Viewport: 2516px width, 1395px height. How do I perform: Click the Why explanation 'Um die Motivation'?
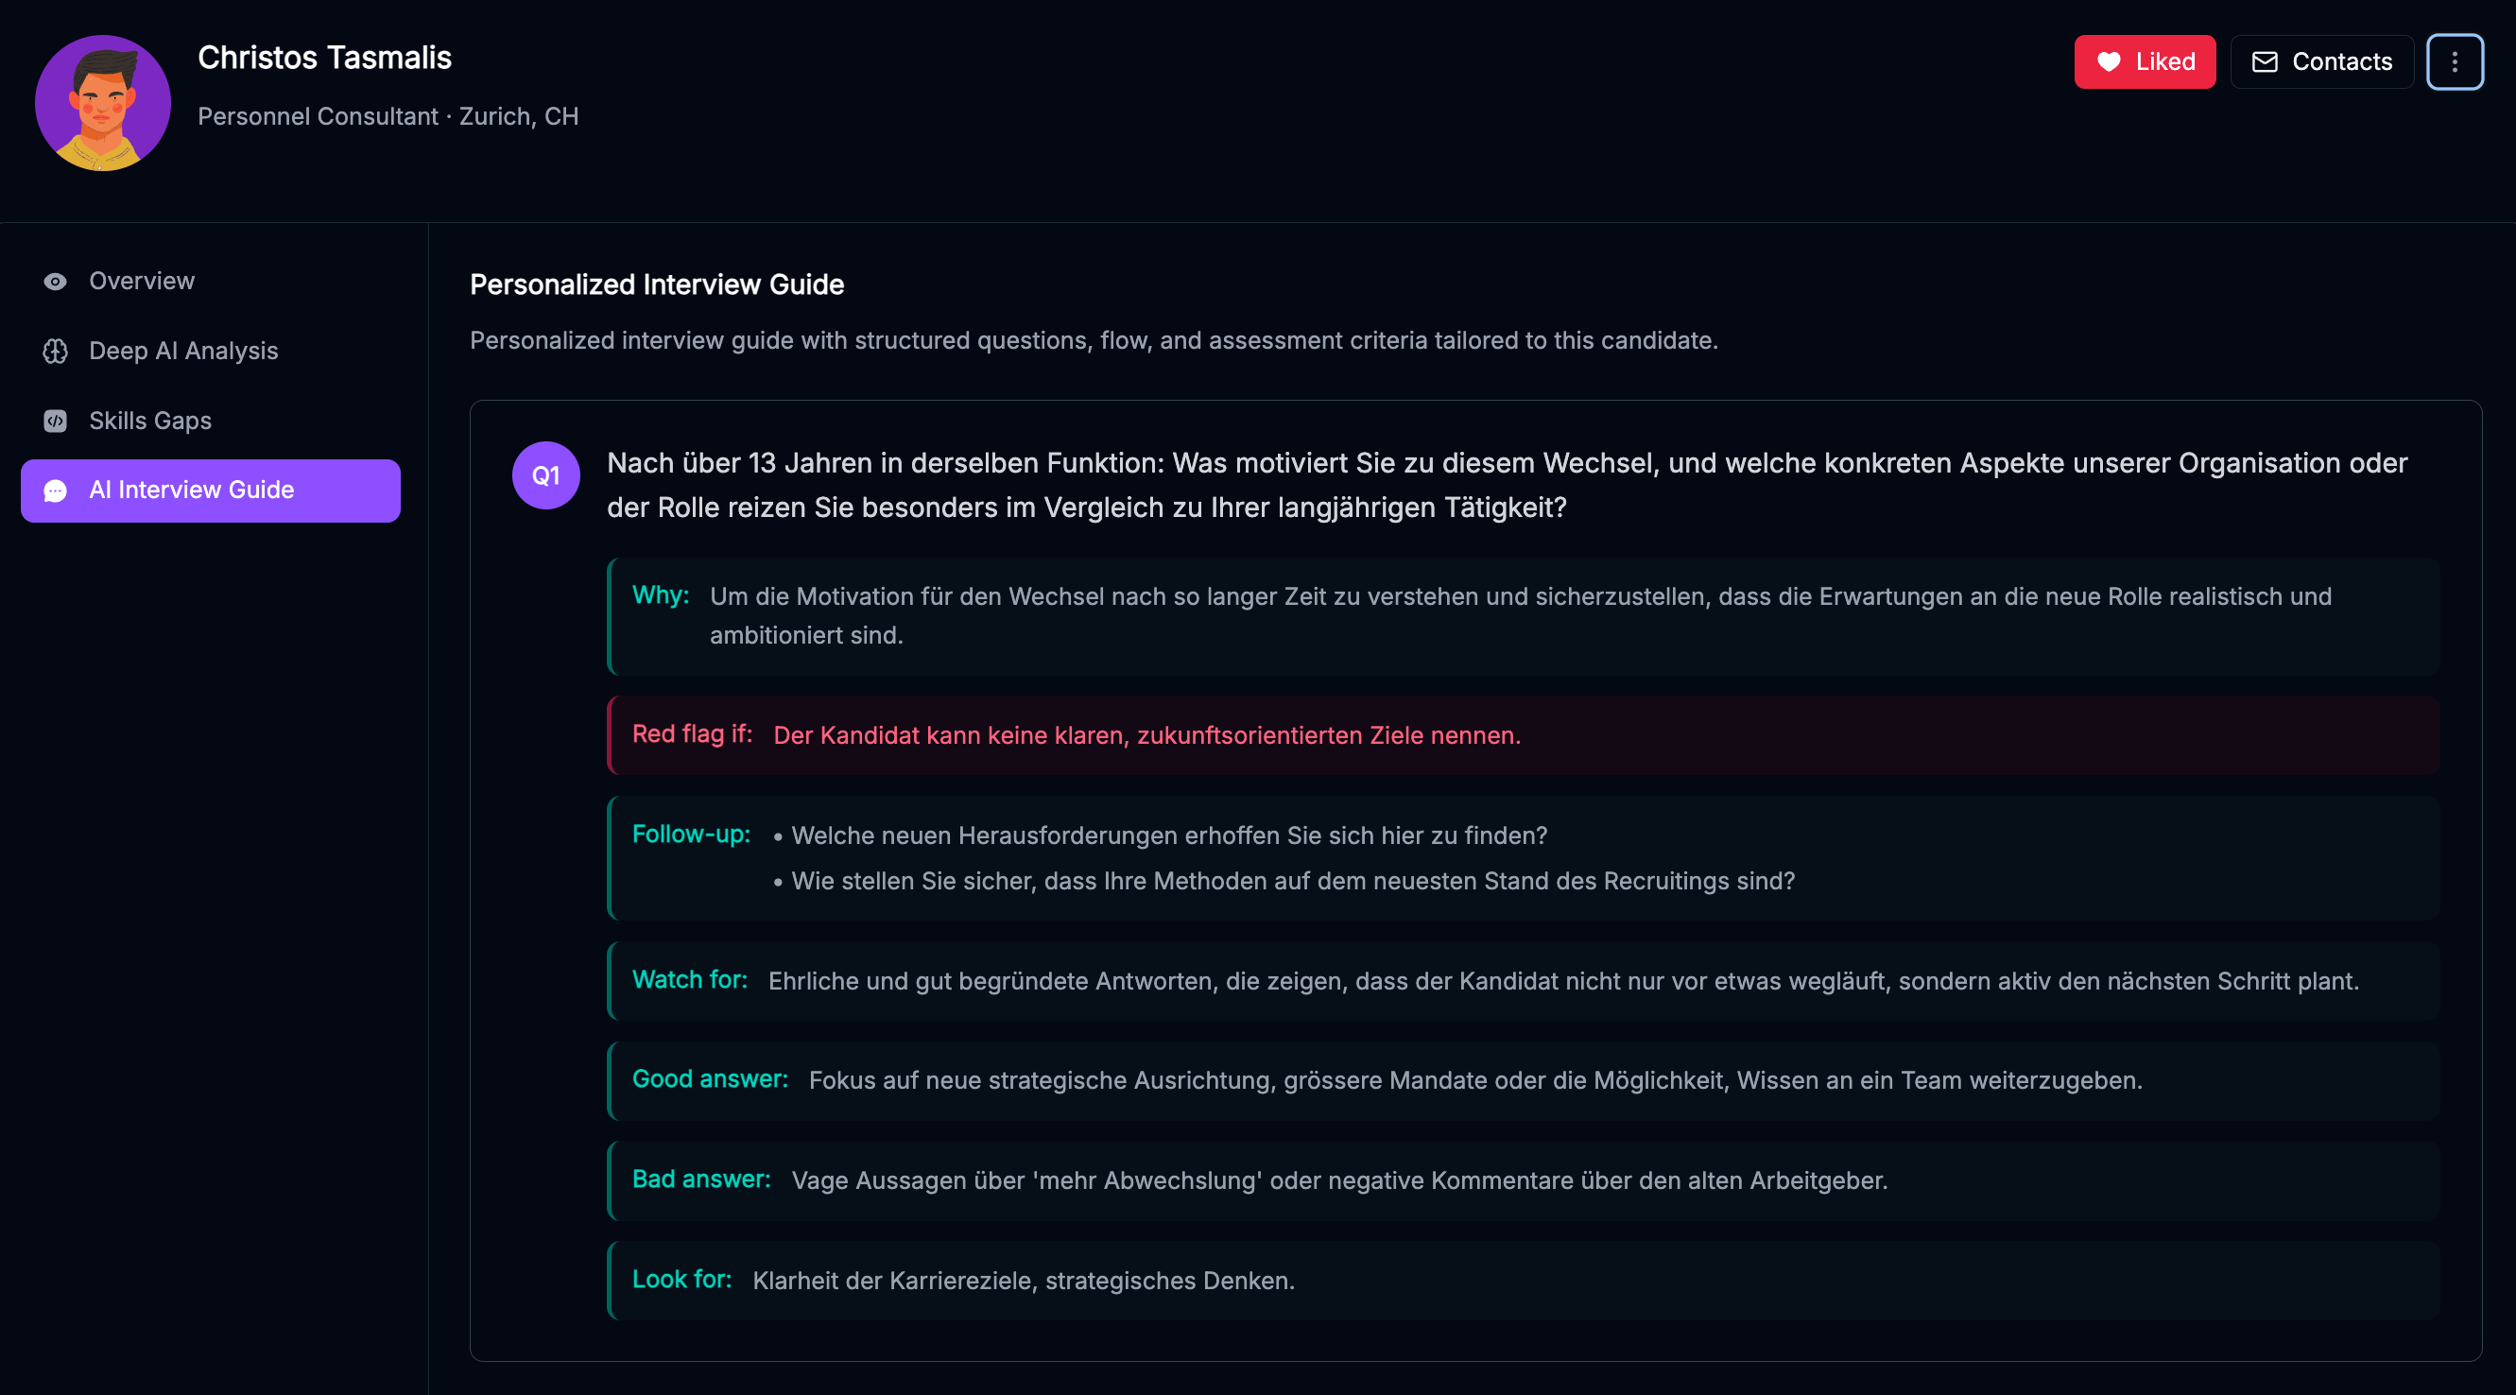(1520, 615)
